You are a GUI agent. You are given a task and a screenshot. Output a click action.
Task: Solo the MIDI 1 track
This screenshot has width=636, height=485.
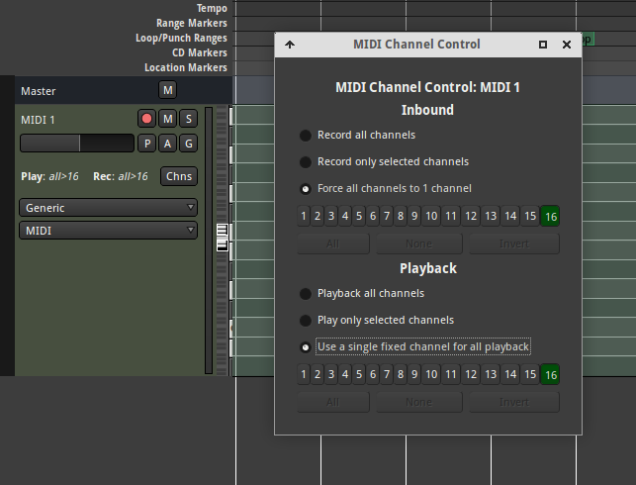[x=187, y=119]
